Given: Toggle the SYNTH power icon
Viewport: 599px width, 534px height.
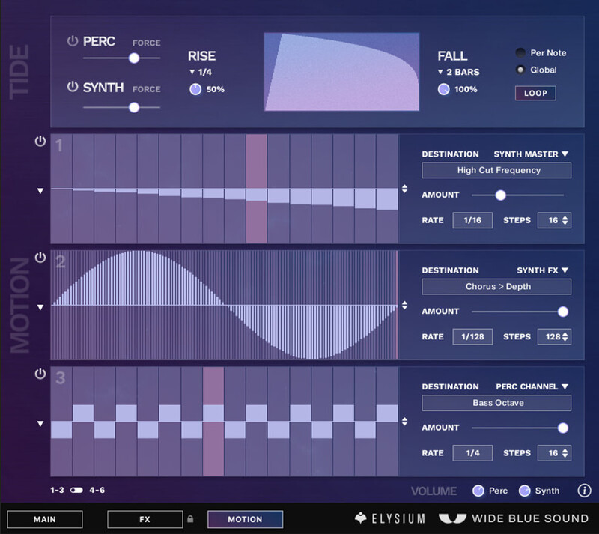Looking at the screenshot, I should pos(73,88).
